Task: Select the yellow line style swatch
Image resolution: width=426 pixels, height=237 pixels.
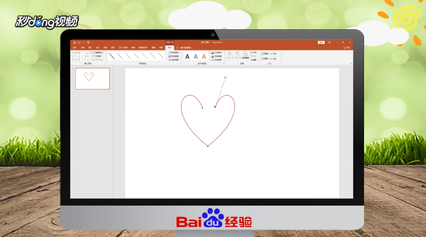Action: 144,56
